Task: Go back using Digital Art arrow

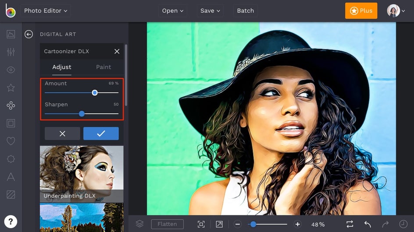Action: 29,34
